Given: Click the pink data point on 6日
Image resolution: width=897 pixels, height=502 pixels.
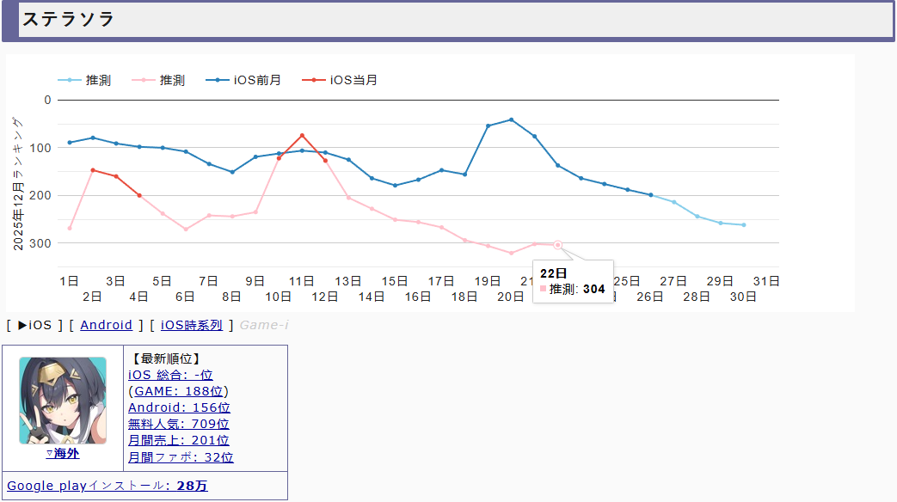Looking at the screenshot, I should point(186,230).
